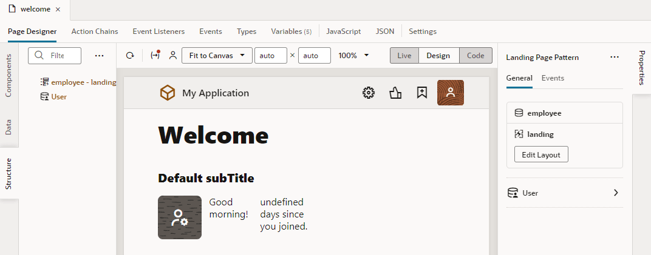Open the Properties side panel tab
Image resolution: width=651 pixels, height=255 pixels.
pyautogui.click(x=641, y=67)
